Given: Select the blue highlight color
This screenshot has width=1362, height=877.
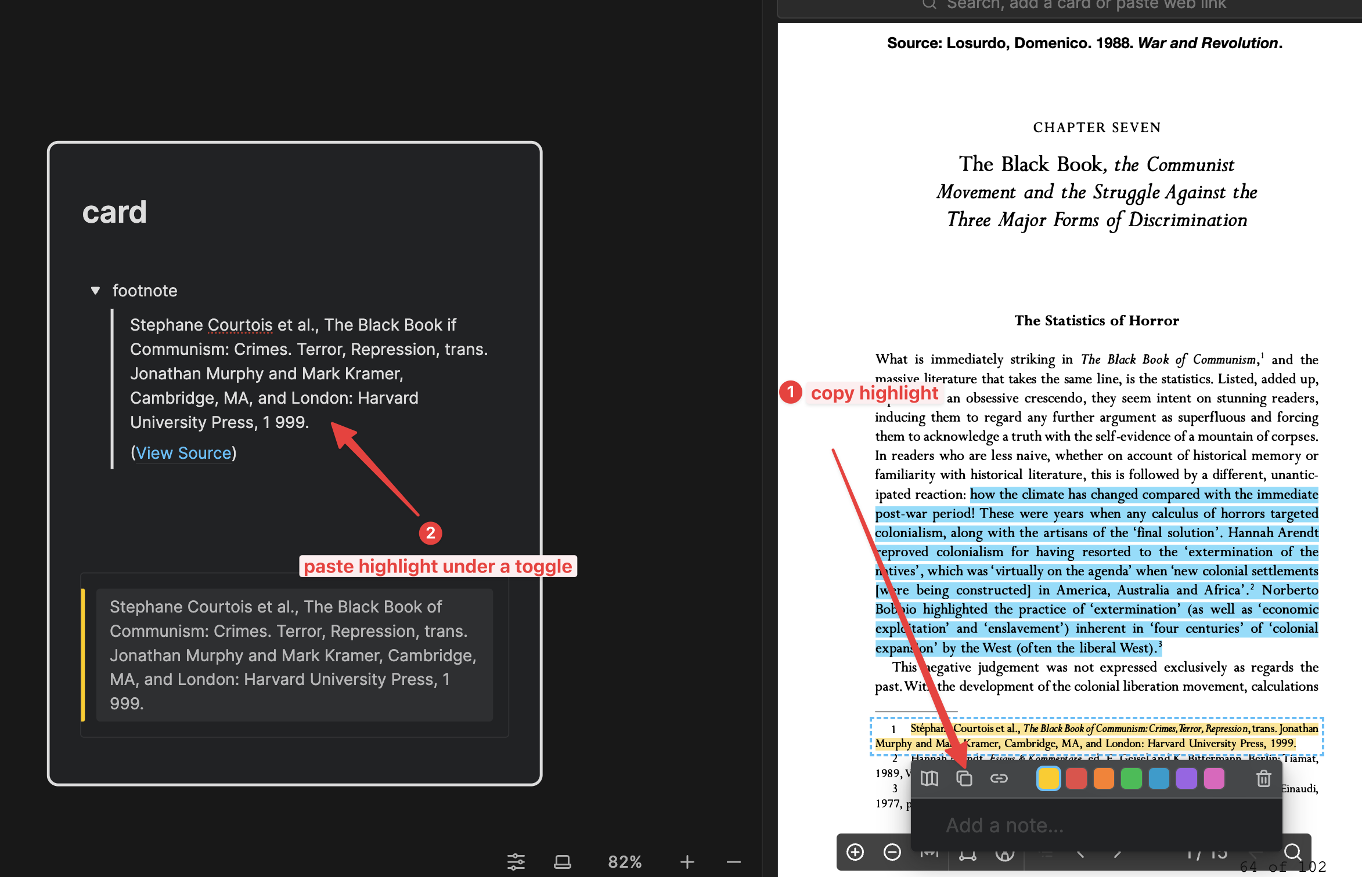Looking at the screenshot, I should tap(1159, 778).
